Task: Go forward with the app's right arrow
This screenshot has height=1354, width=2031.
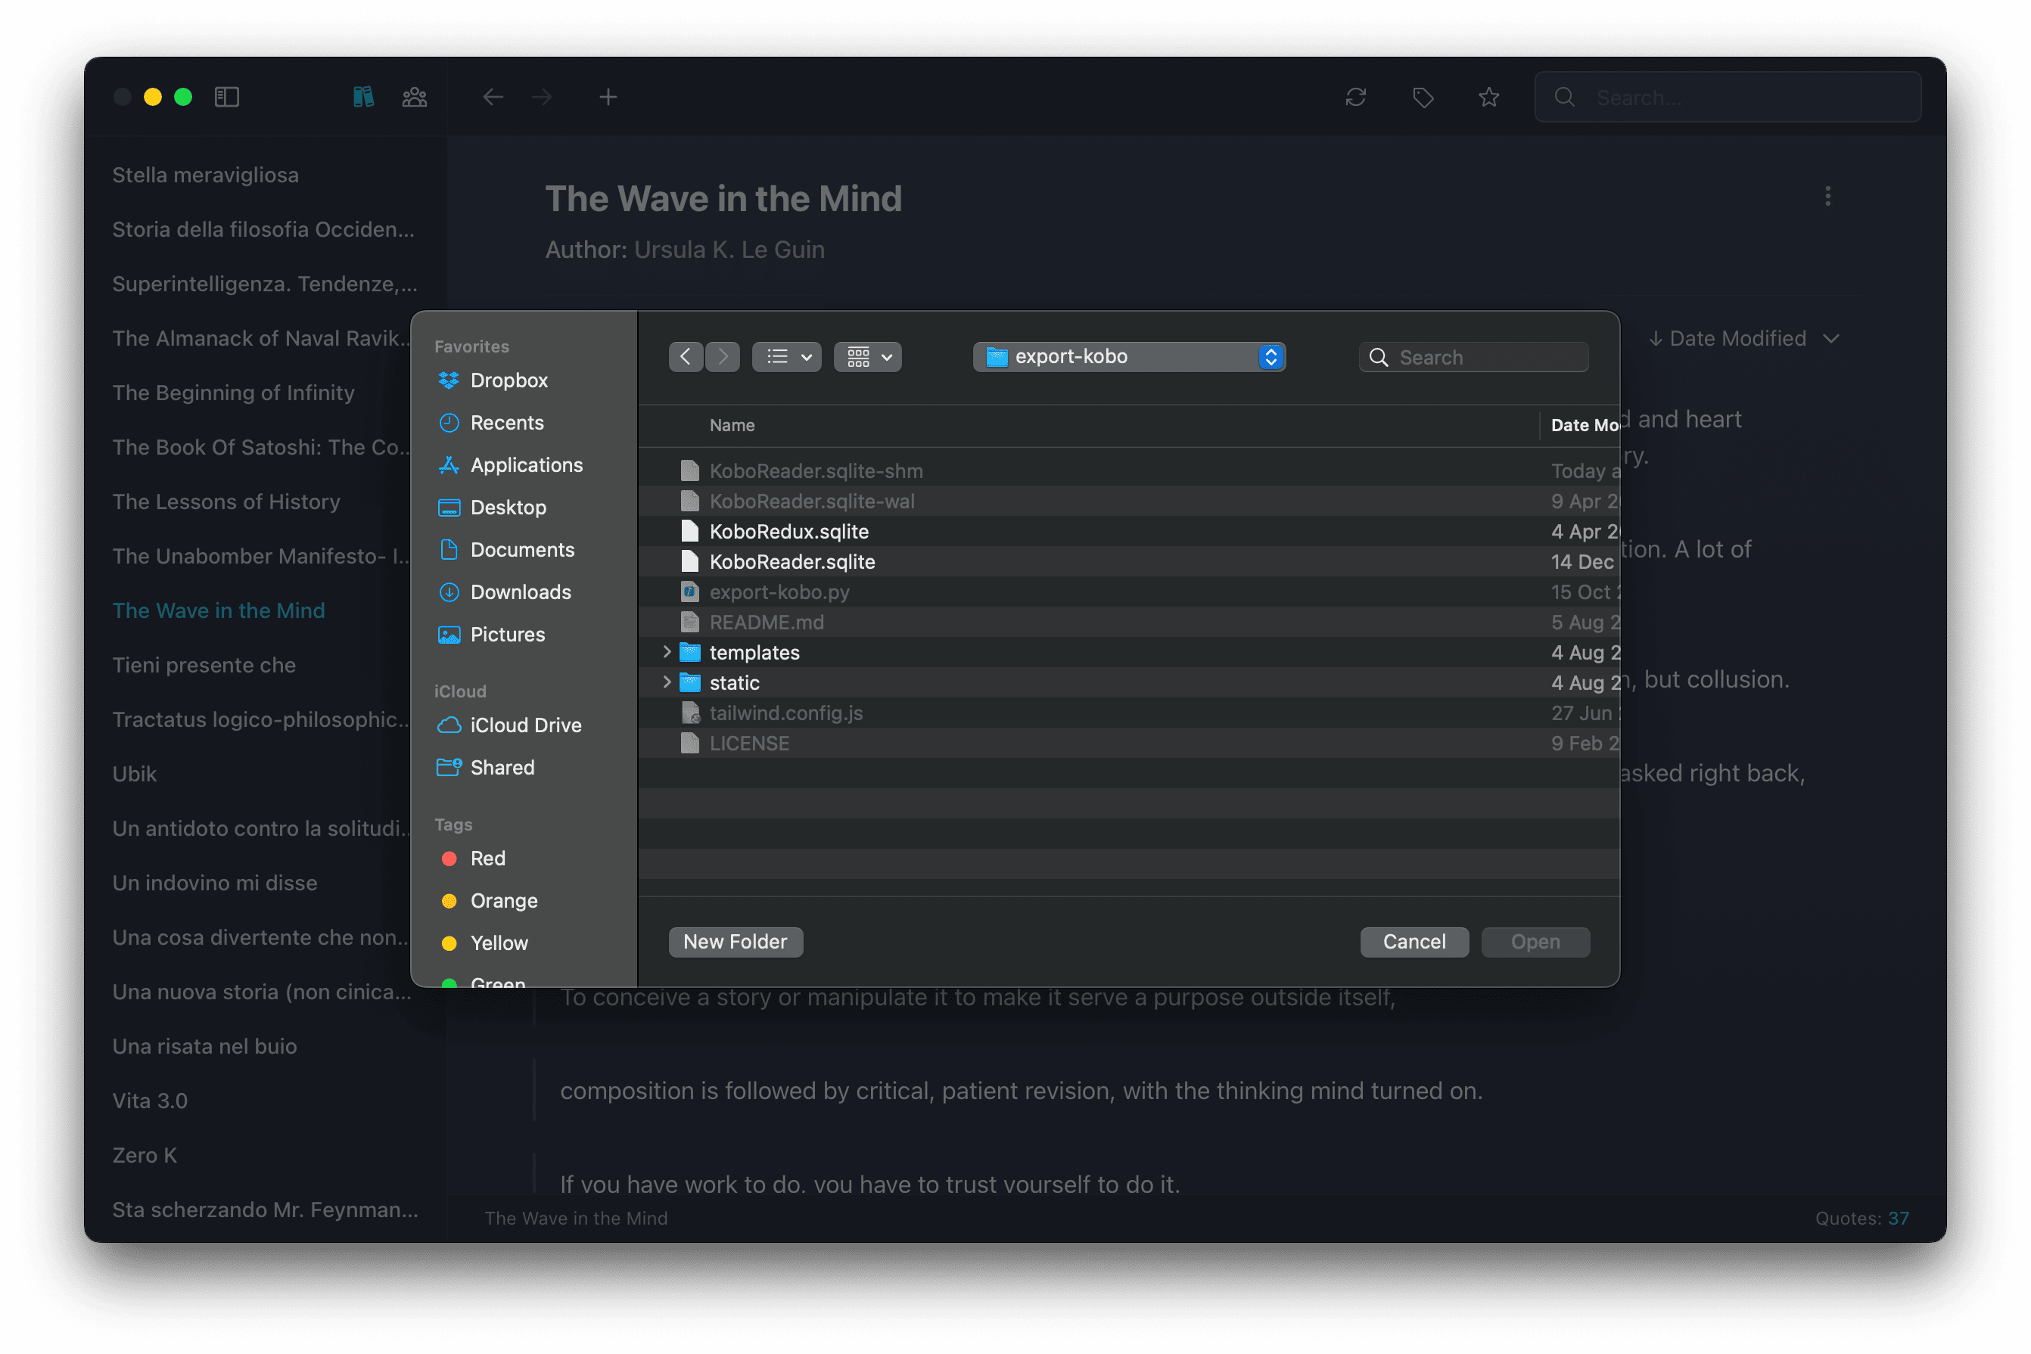Action: click(542, 97)
